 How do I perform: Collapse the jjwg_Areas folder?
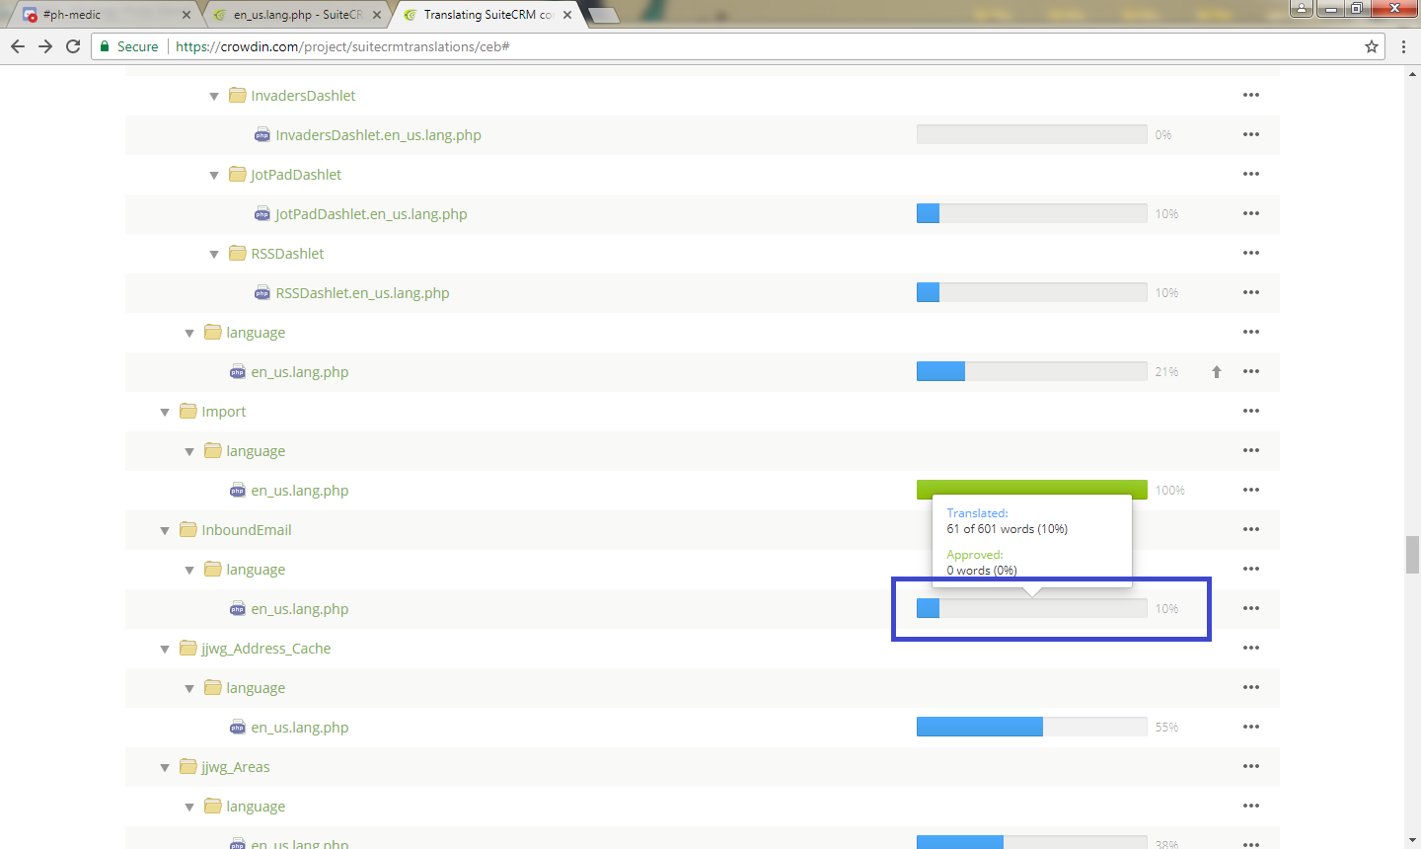pos(165,767)
